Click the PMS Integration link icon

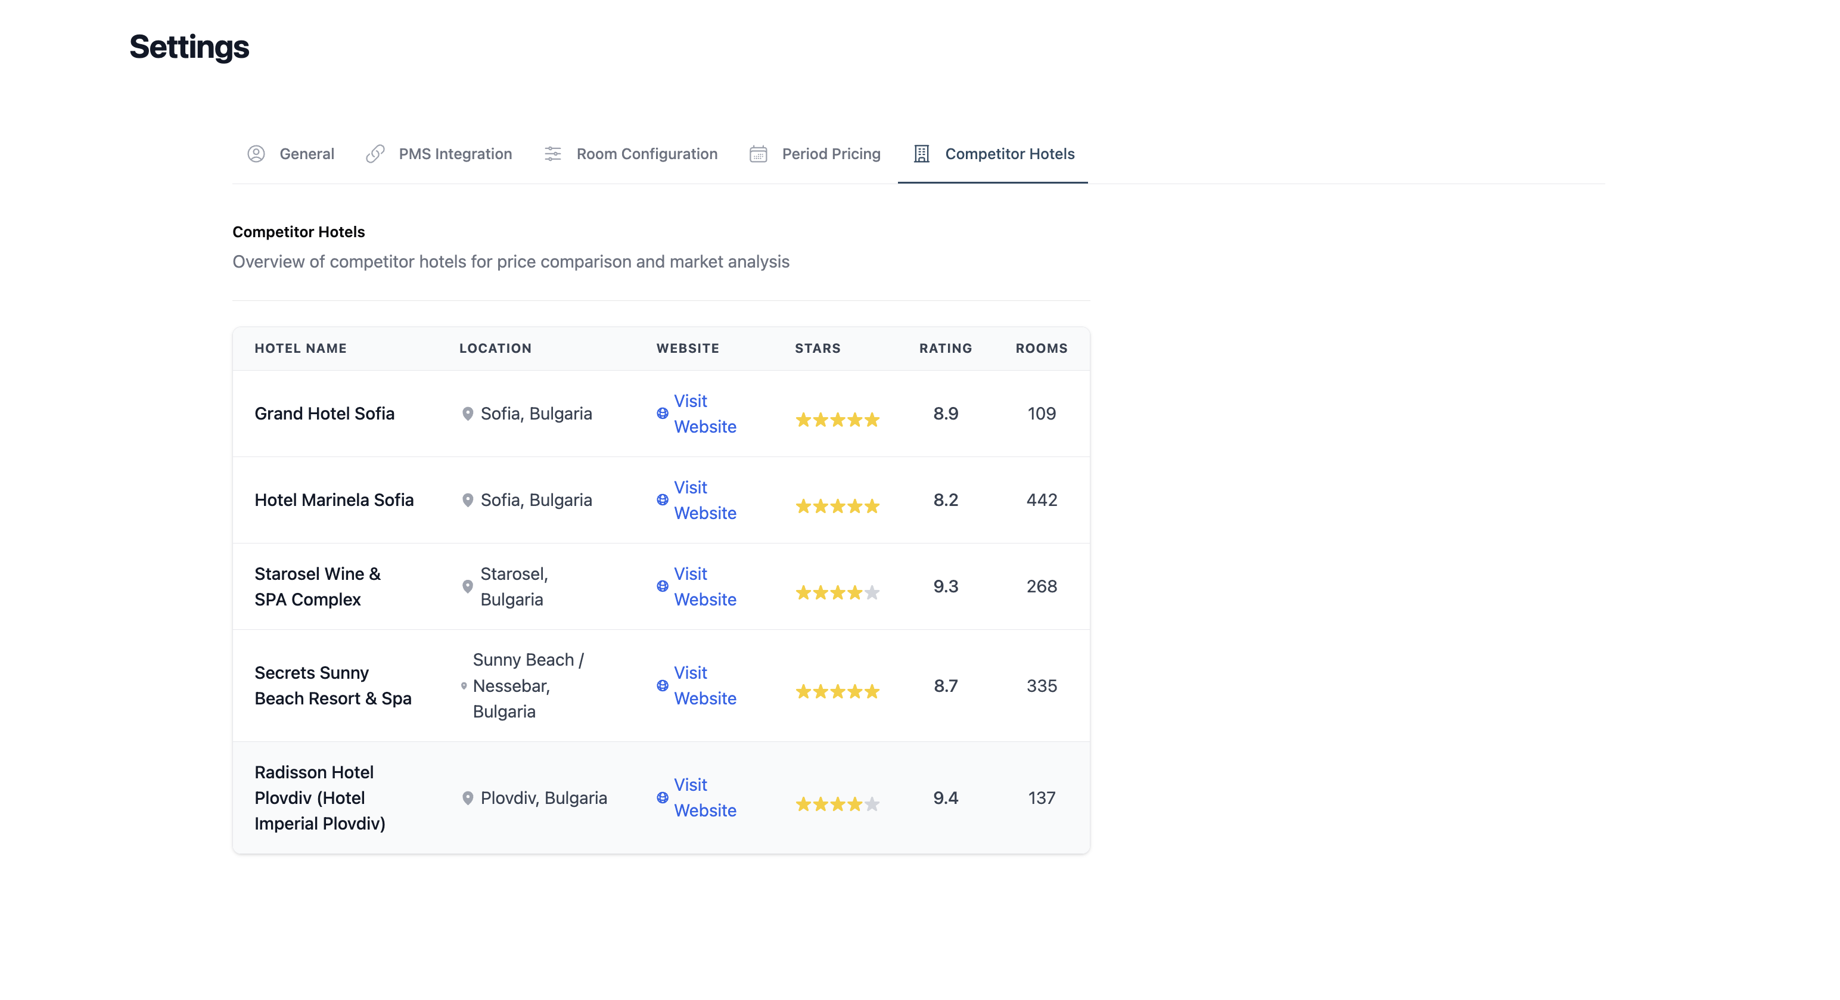tap(375, 154)
